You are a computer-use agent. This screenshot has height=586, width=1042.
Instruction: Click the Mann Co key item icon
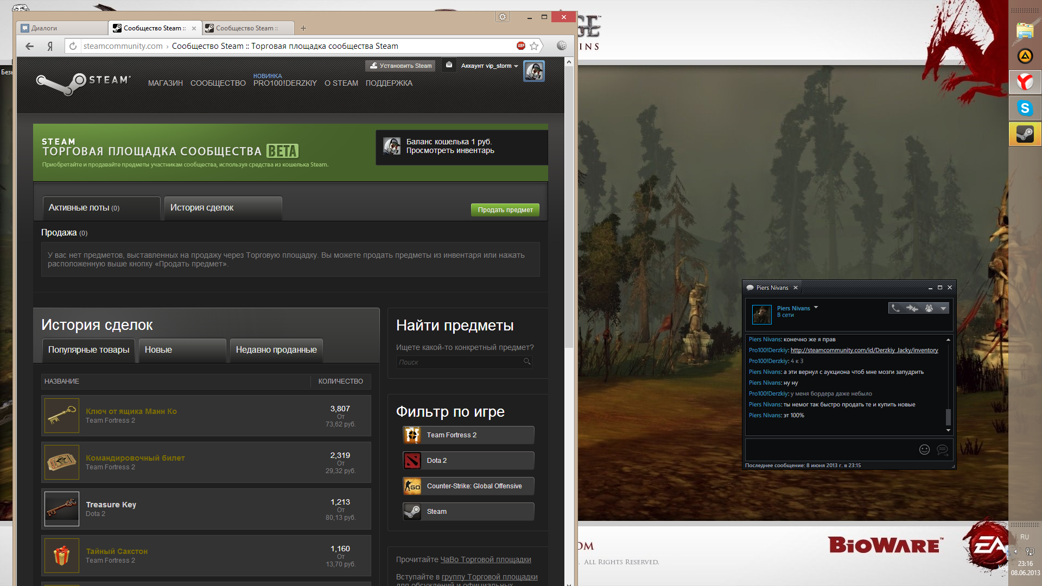62,416
